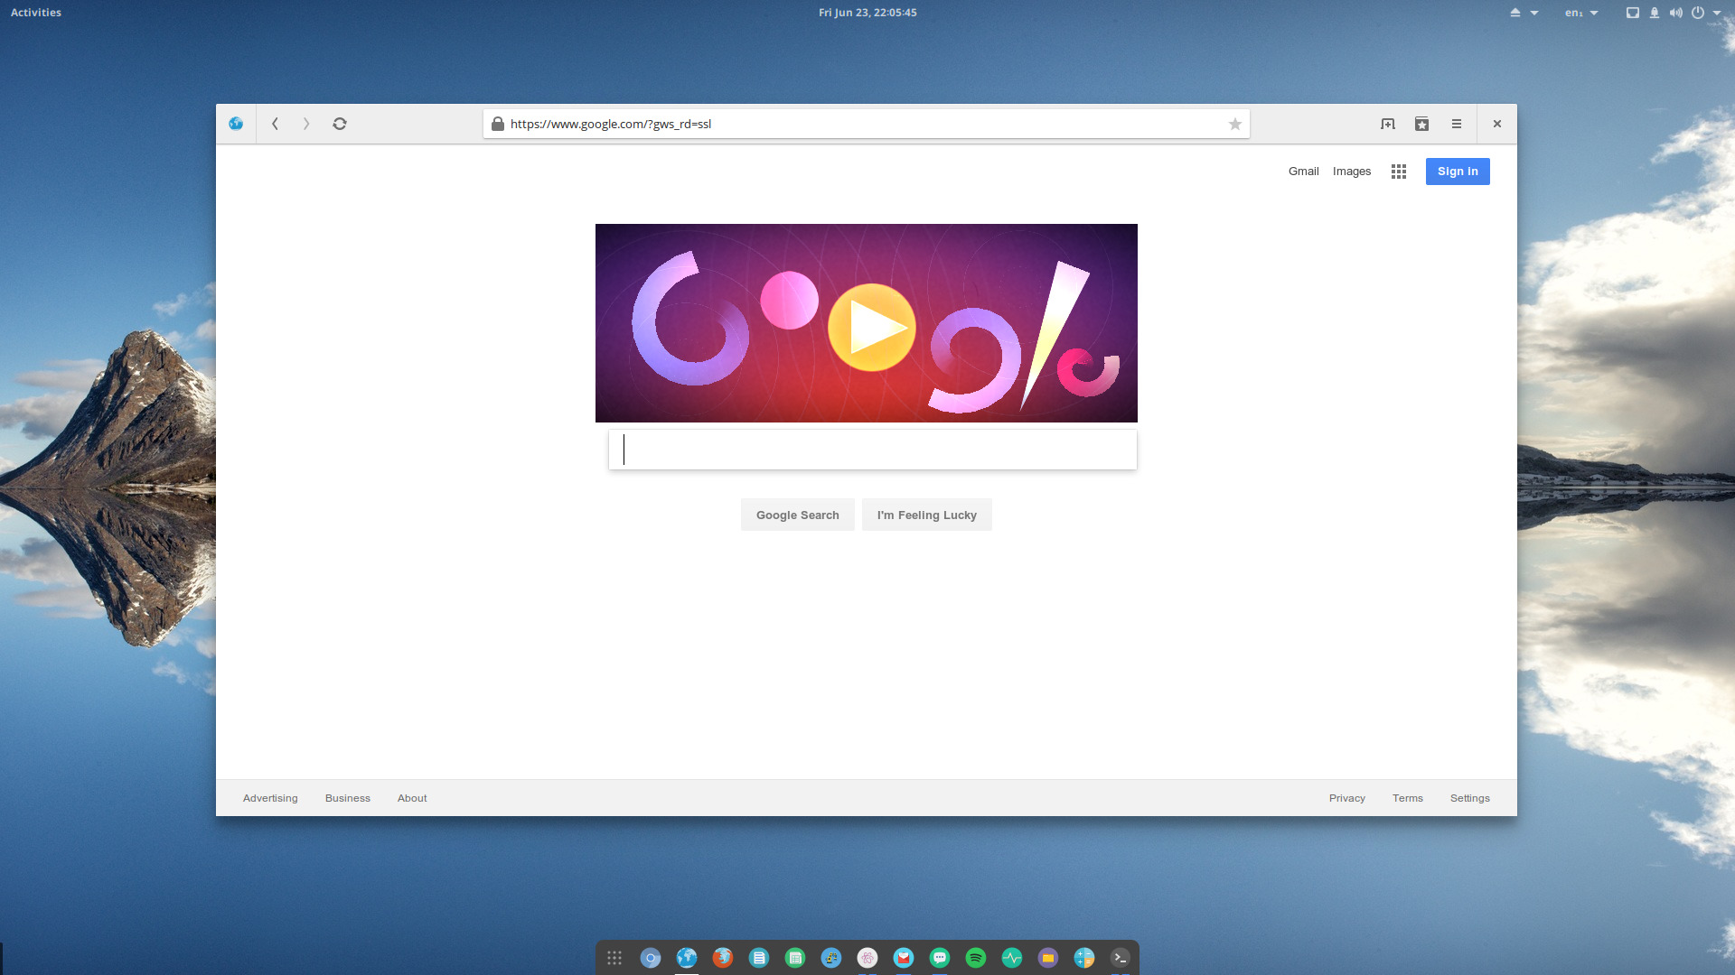The height and width of the screenshot is (975, 1735).
Task: Open the Business footer link
Action: coord(348,798)
